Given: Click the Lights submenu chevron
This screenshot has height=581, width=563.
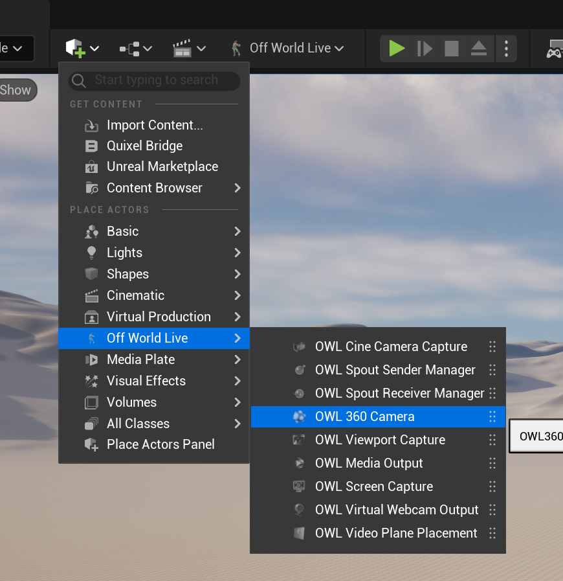Looking at the screenshot, I should pyautogui.click(x=237, y=253).
